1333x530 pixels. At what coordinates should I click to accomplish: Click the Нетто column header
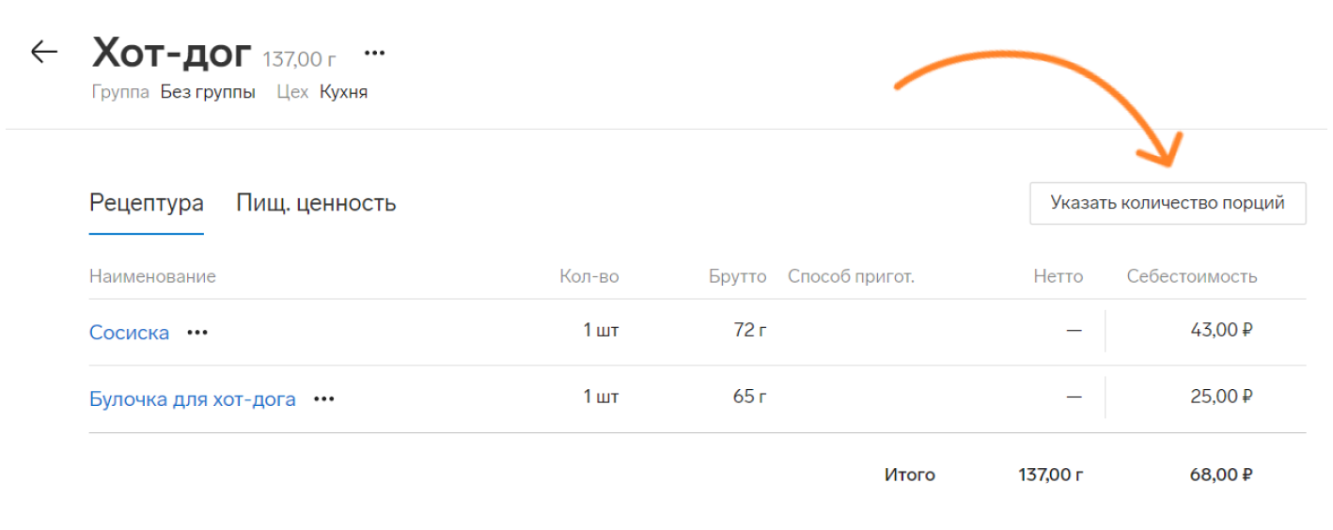point(1058,276)
